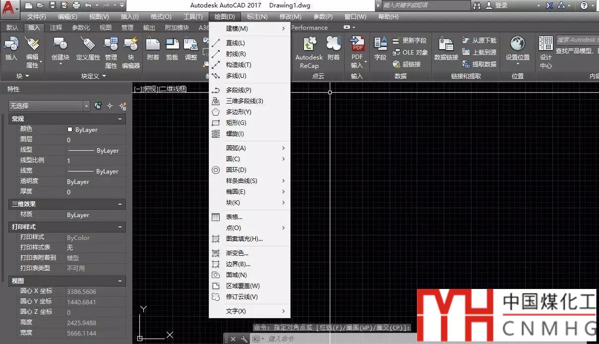Viewport: 599px width, 344px height.
Task: Collapse the 打印样式 section
Action: tap(120, 227)
